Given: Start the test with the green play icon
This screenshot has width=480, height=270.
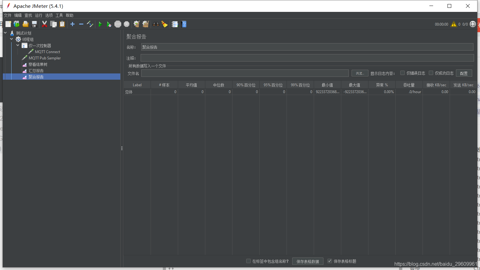Looking at the screenshot, I should (100, 24).
